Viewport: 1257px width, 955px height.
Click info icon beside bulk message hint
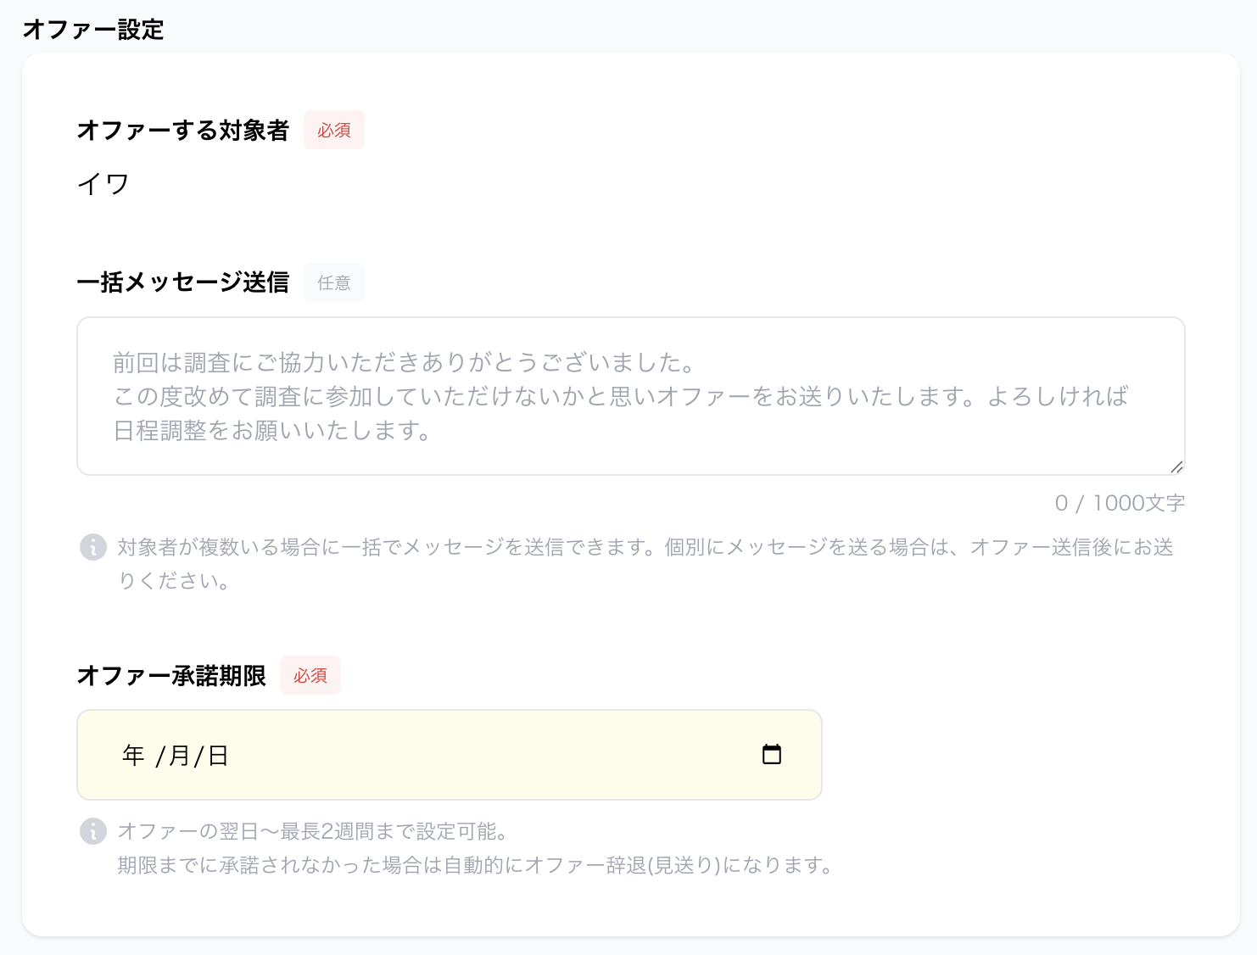tap(93, 547)
